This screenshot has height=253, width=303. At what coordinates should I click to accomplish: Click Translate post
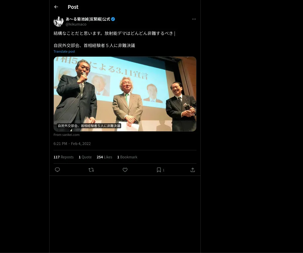pyautogui.click(x=64, y=51)
